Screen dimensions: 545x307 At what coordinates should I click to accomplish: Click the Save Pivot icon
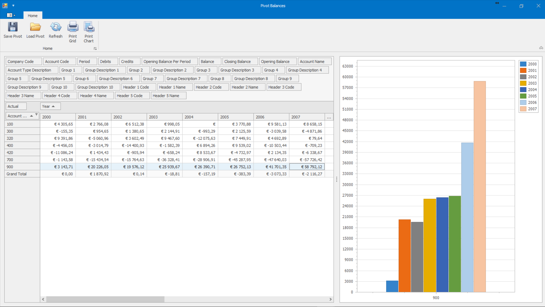(13, 27)
